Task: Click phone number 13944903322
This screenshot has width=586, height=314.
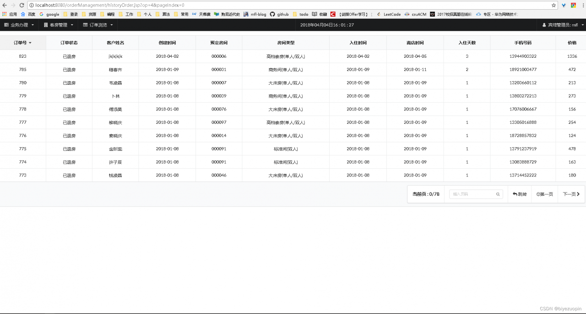Action: [523, 56]
